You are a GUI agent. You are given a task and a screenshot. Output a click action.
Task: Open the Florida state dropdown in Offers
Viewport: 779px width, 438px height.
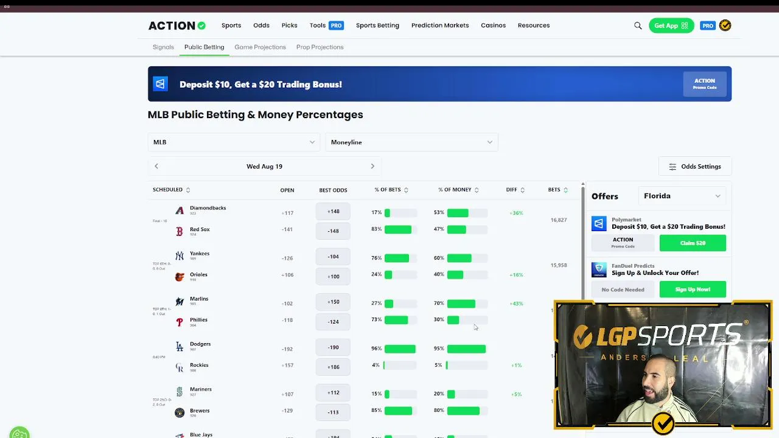point(682,196)
